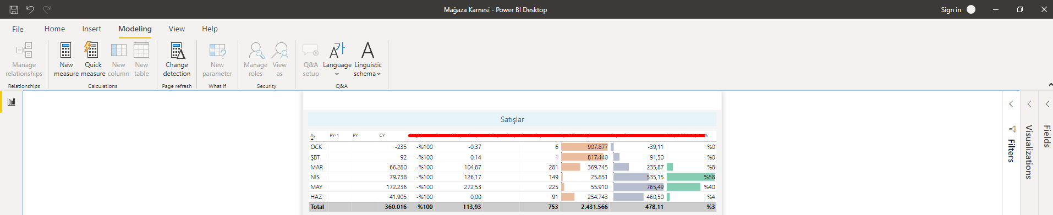Click the PY-1 column header
This screenshot has width=1053, height=215.
tap(334, 135)
